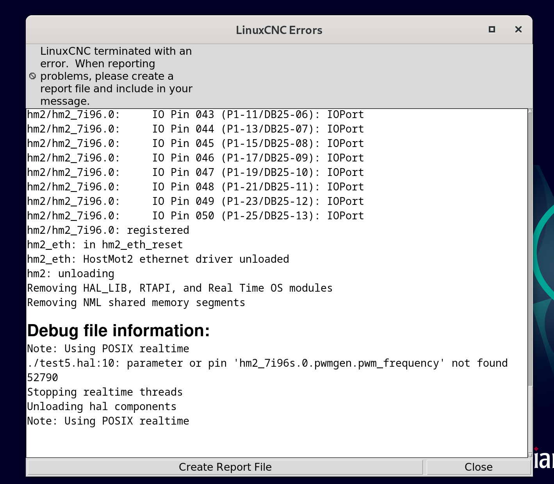Close window via title bar X icon
Screen dimensions: 554x484
pos(518,29)
